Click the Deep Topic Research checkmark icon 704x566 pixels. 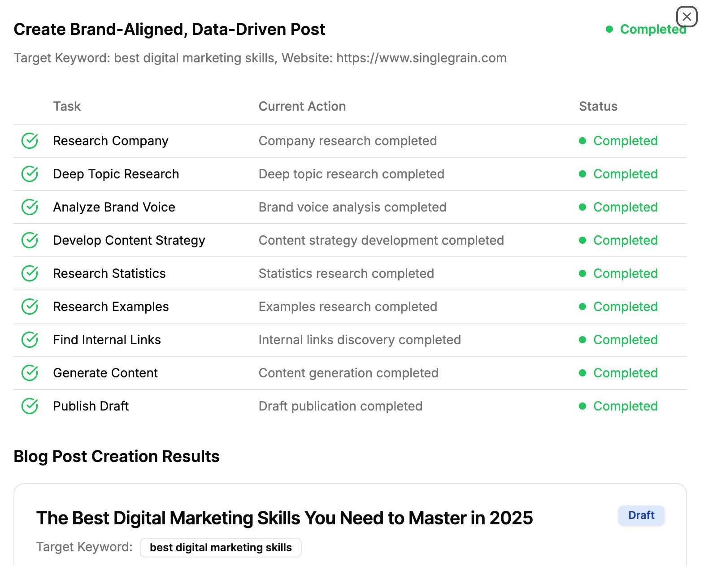point(30,174)
